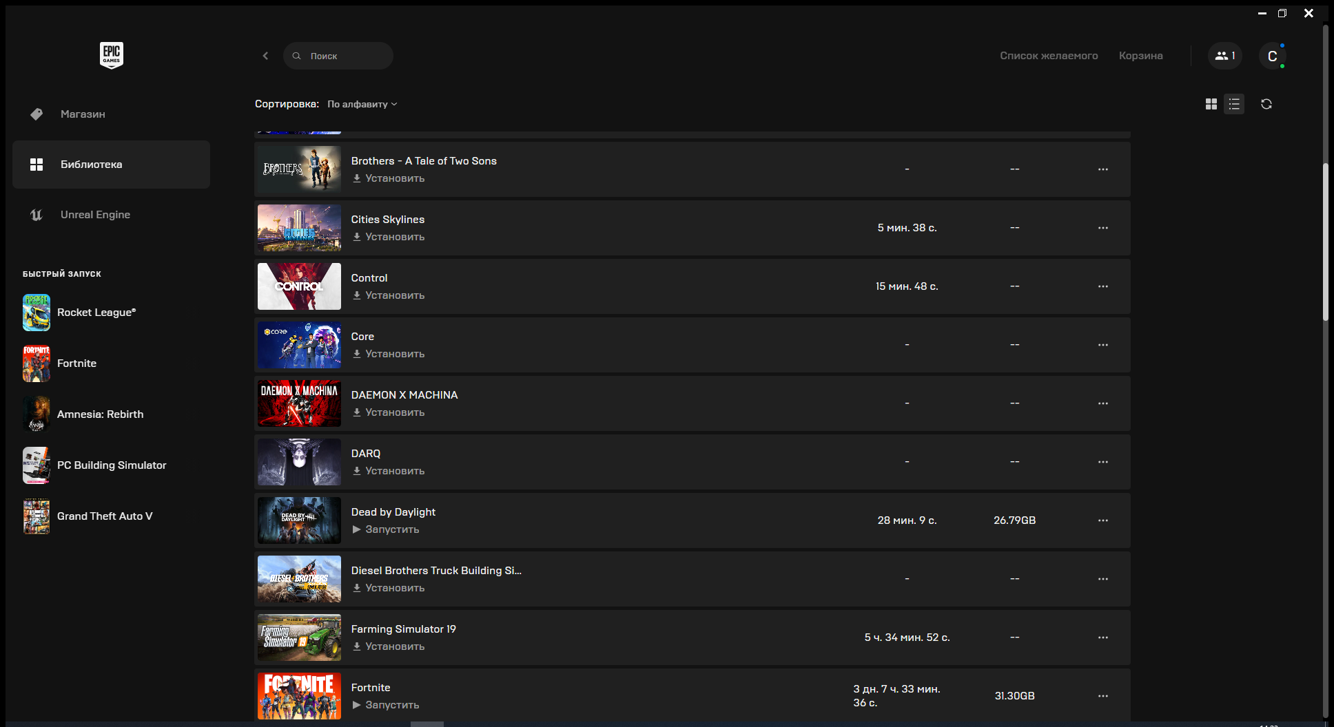Click Cities Skylines playtime 5 мин. 38 с.

[907, 228]
